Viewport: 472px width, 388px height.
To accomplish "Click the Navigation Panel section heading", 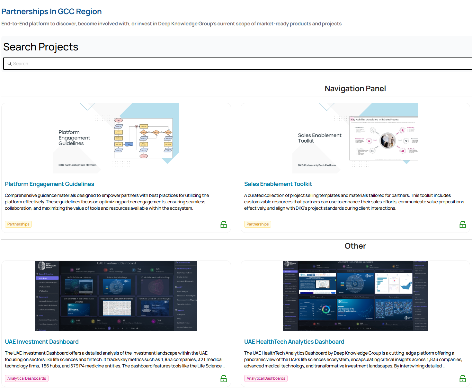I will 355,89.
